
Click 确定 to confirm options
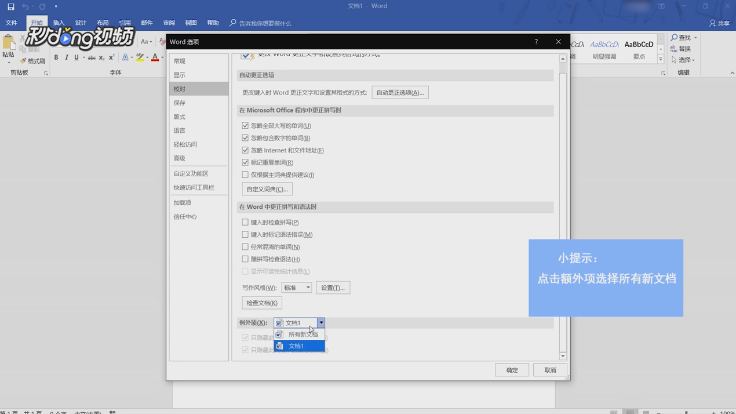click(512, 370)
